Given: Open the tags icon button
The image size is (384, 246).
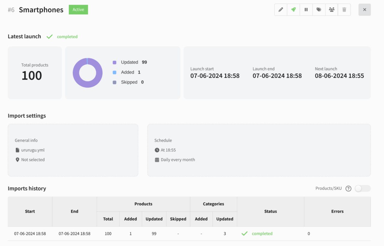Looking at the screenshot, I should 319,10.
